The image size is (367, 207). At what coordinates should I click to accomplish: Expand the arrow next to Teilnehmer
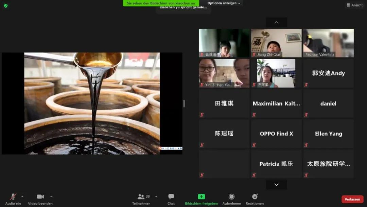156,196
